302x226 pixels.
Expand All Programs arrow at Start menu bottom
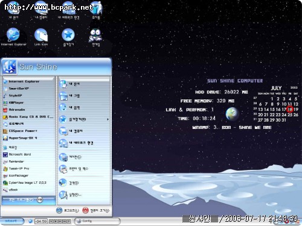tap(40, 199)
